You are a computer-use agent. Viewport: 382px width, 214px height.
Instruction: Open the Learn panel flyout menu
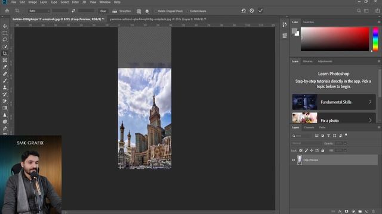click(379, 61)
